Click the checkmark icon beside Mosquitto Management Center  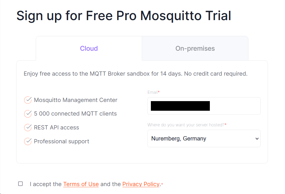28,100
